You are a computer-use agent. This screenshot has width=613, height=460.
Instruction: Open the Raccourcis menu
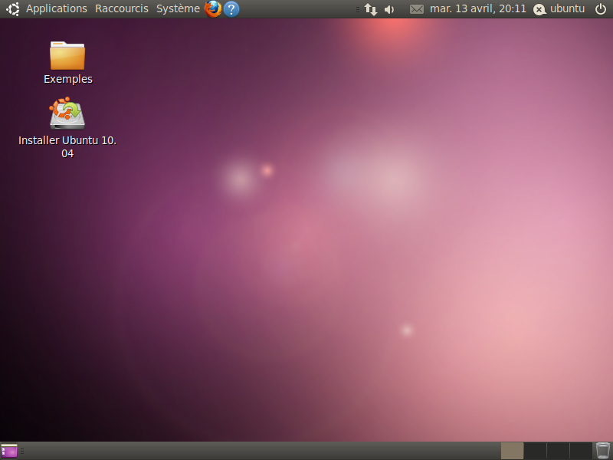122,9
